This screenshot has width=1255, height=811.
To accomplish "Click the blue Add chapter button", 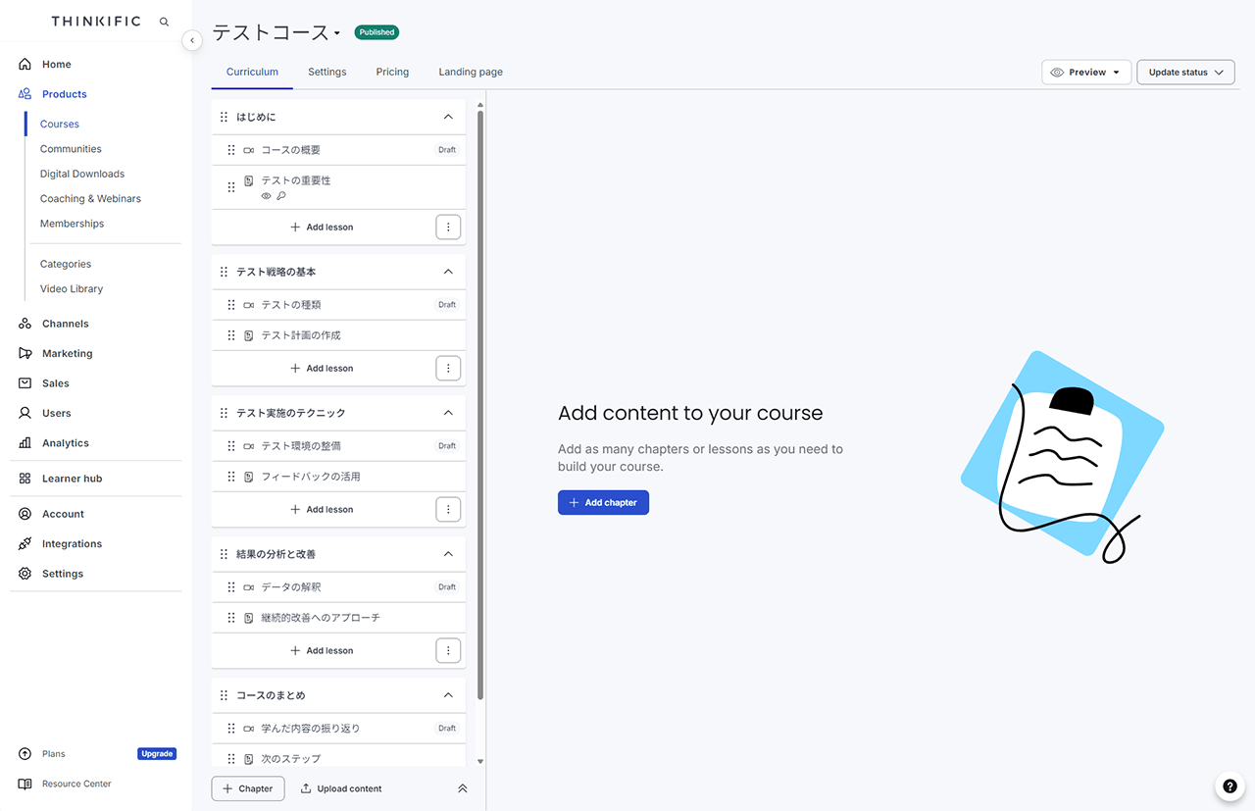I will (x=603, y=503).
